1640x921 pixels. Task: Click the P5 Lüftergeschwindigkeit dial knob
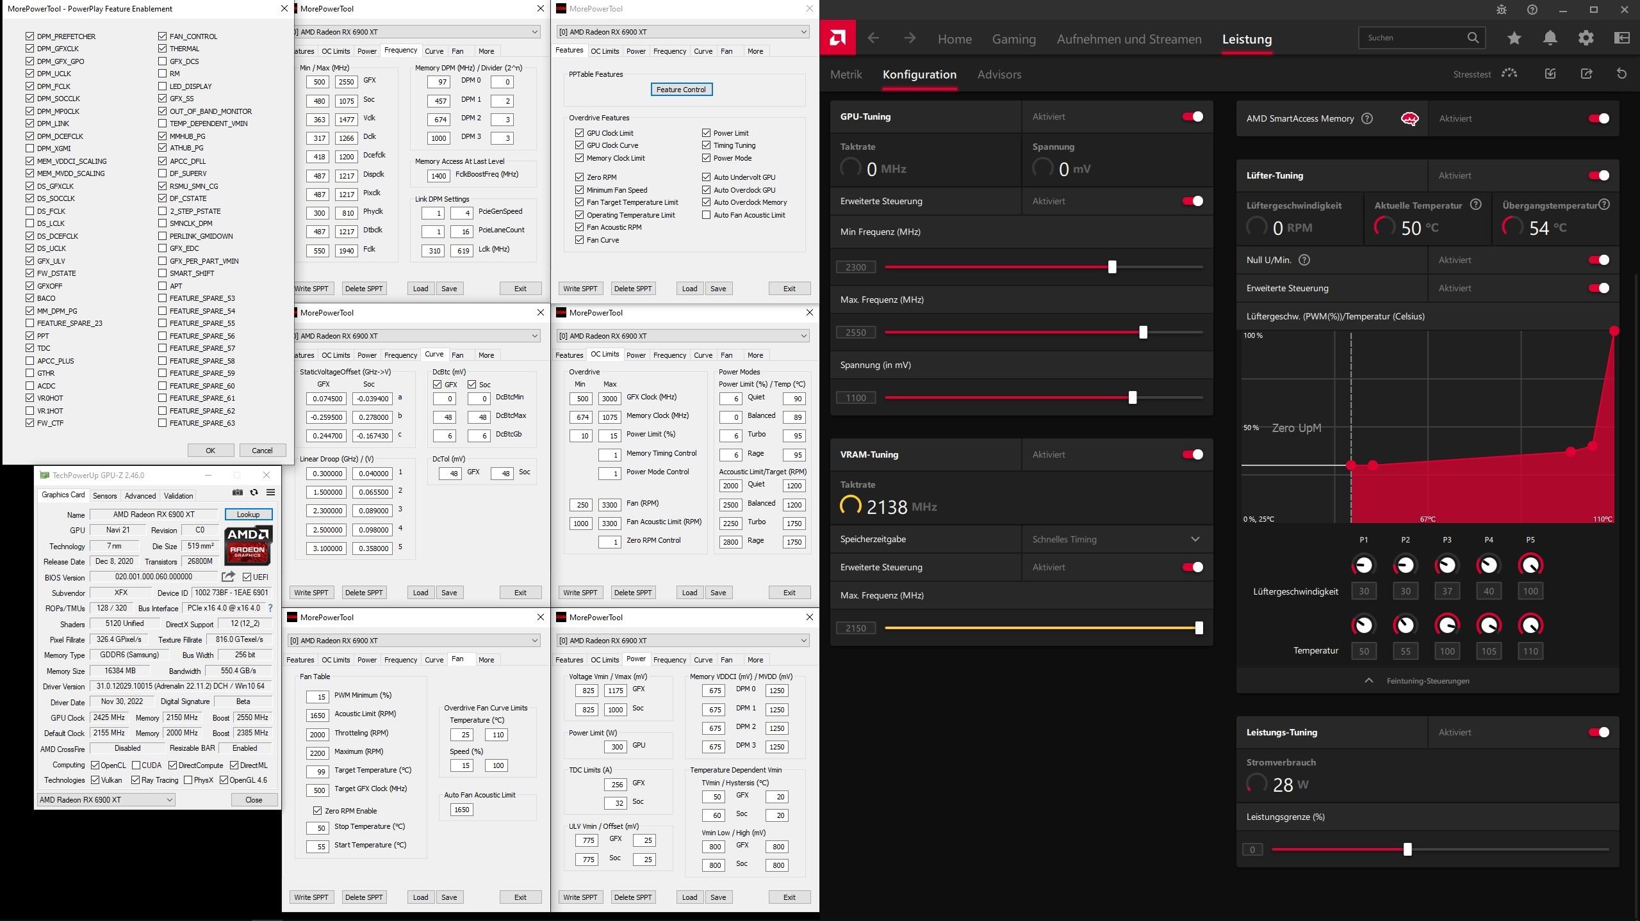click(1530, 565)
